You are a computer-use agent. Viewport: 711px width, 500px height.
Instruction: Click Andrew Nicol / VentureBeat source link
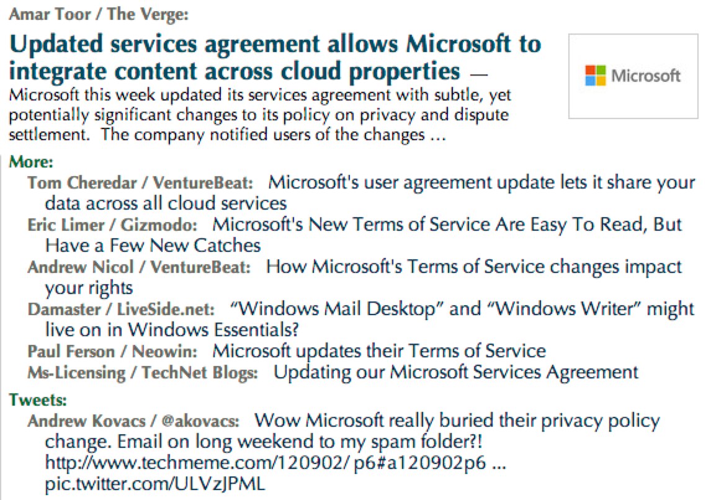pyautogui.click(x=139, y=267)
